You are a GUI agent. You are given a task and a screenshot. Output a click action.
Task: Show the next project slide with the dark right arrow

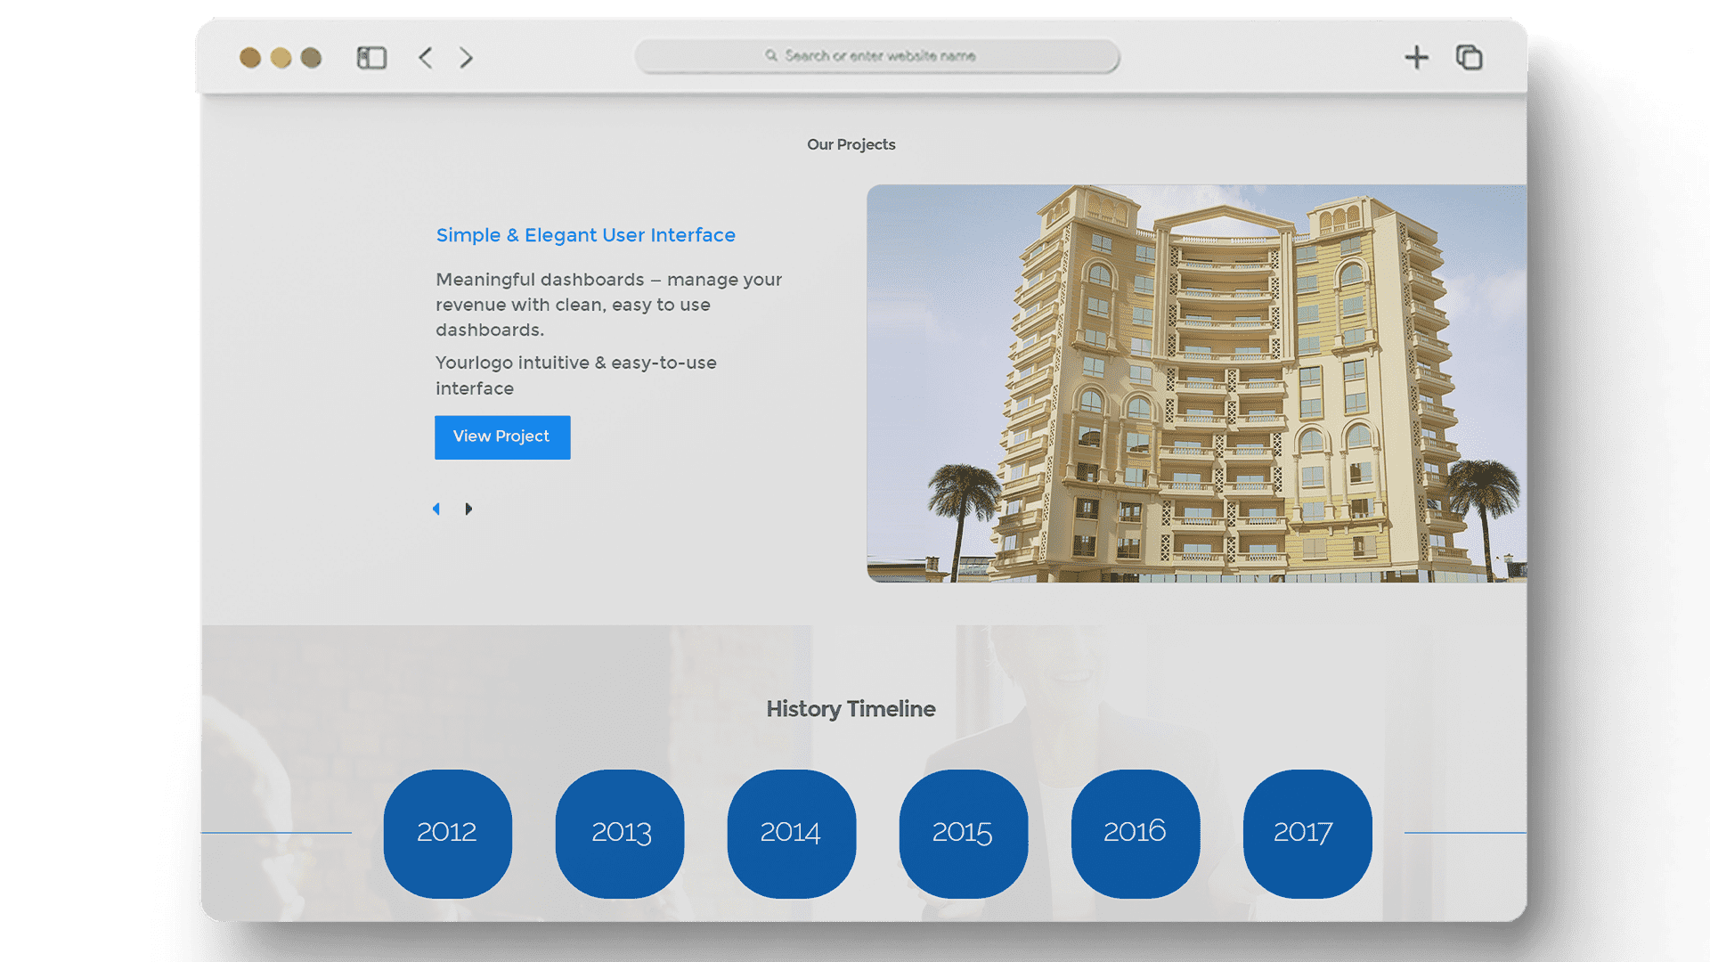pos(468,509)
